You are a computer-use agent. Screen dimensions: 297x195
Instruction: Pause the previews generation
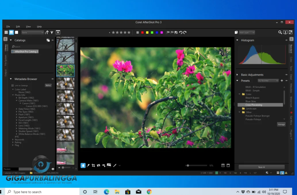pyautogui.click(x=53, y=169)
